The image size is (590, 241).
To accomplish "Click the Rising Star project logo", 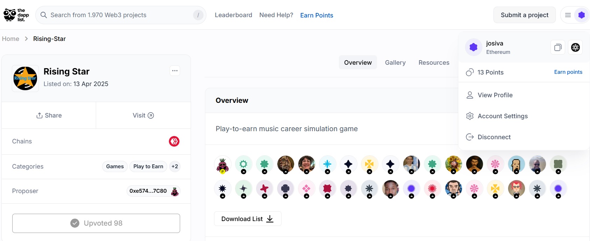I will pos(25,78).
